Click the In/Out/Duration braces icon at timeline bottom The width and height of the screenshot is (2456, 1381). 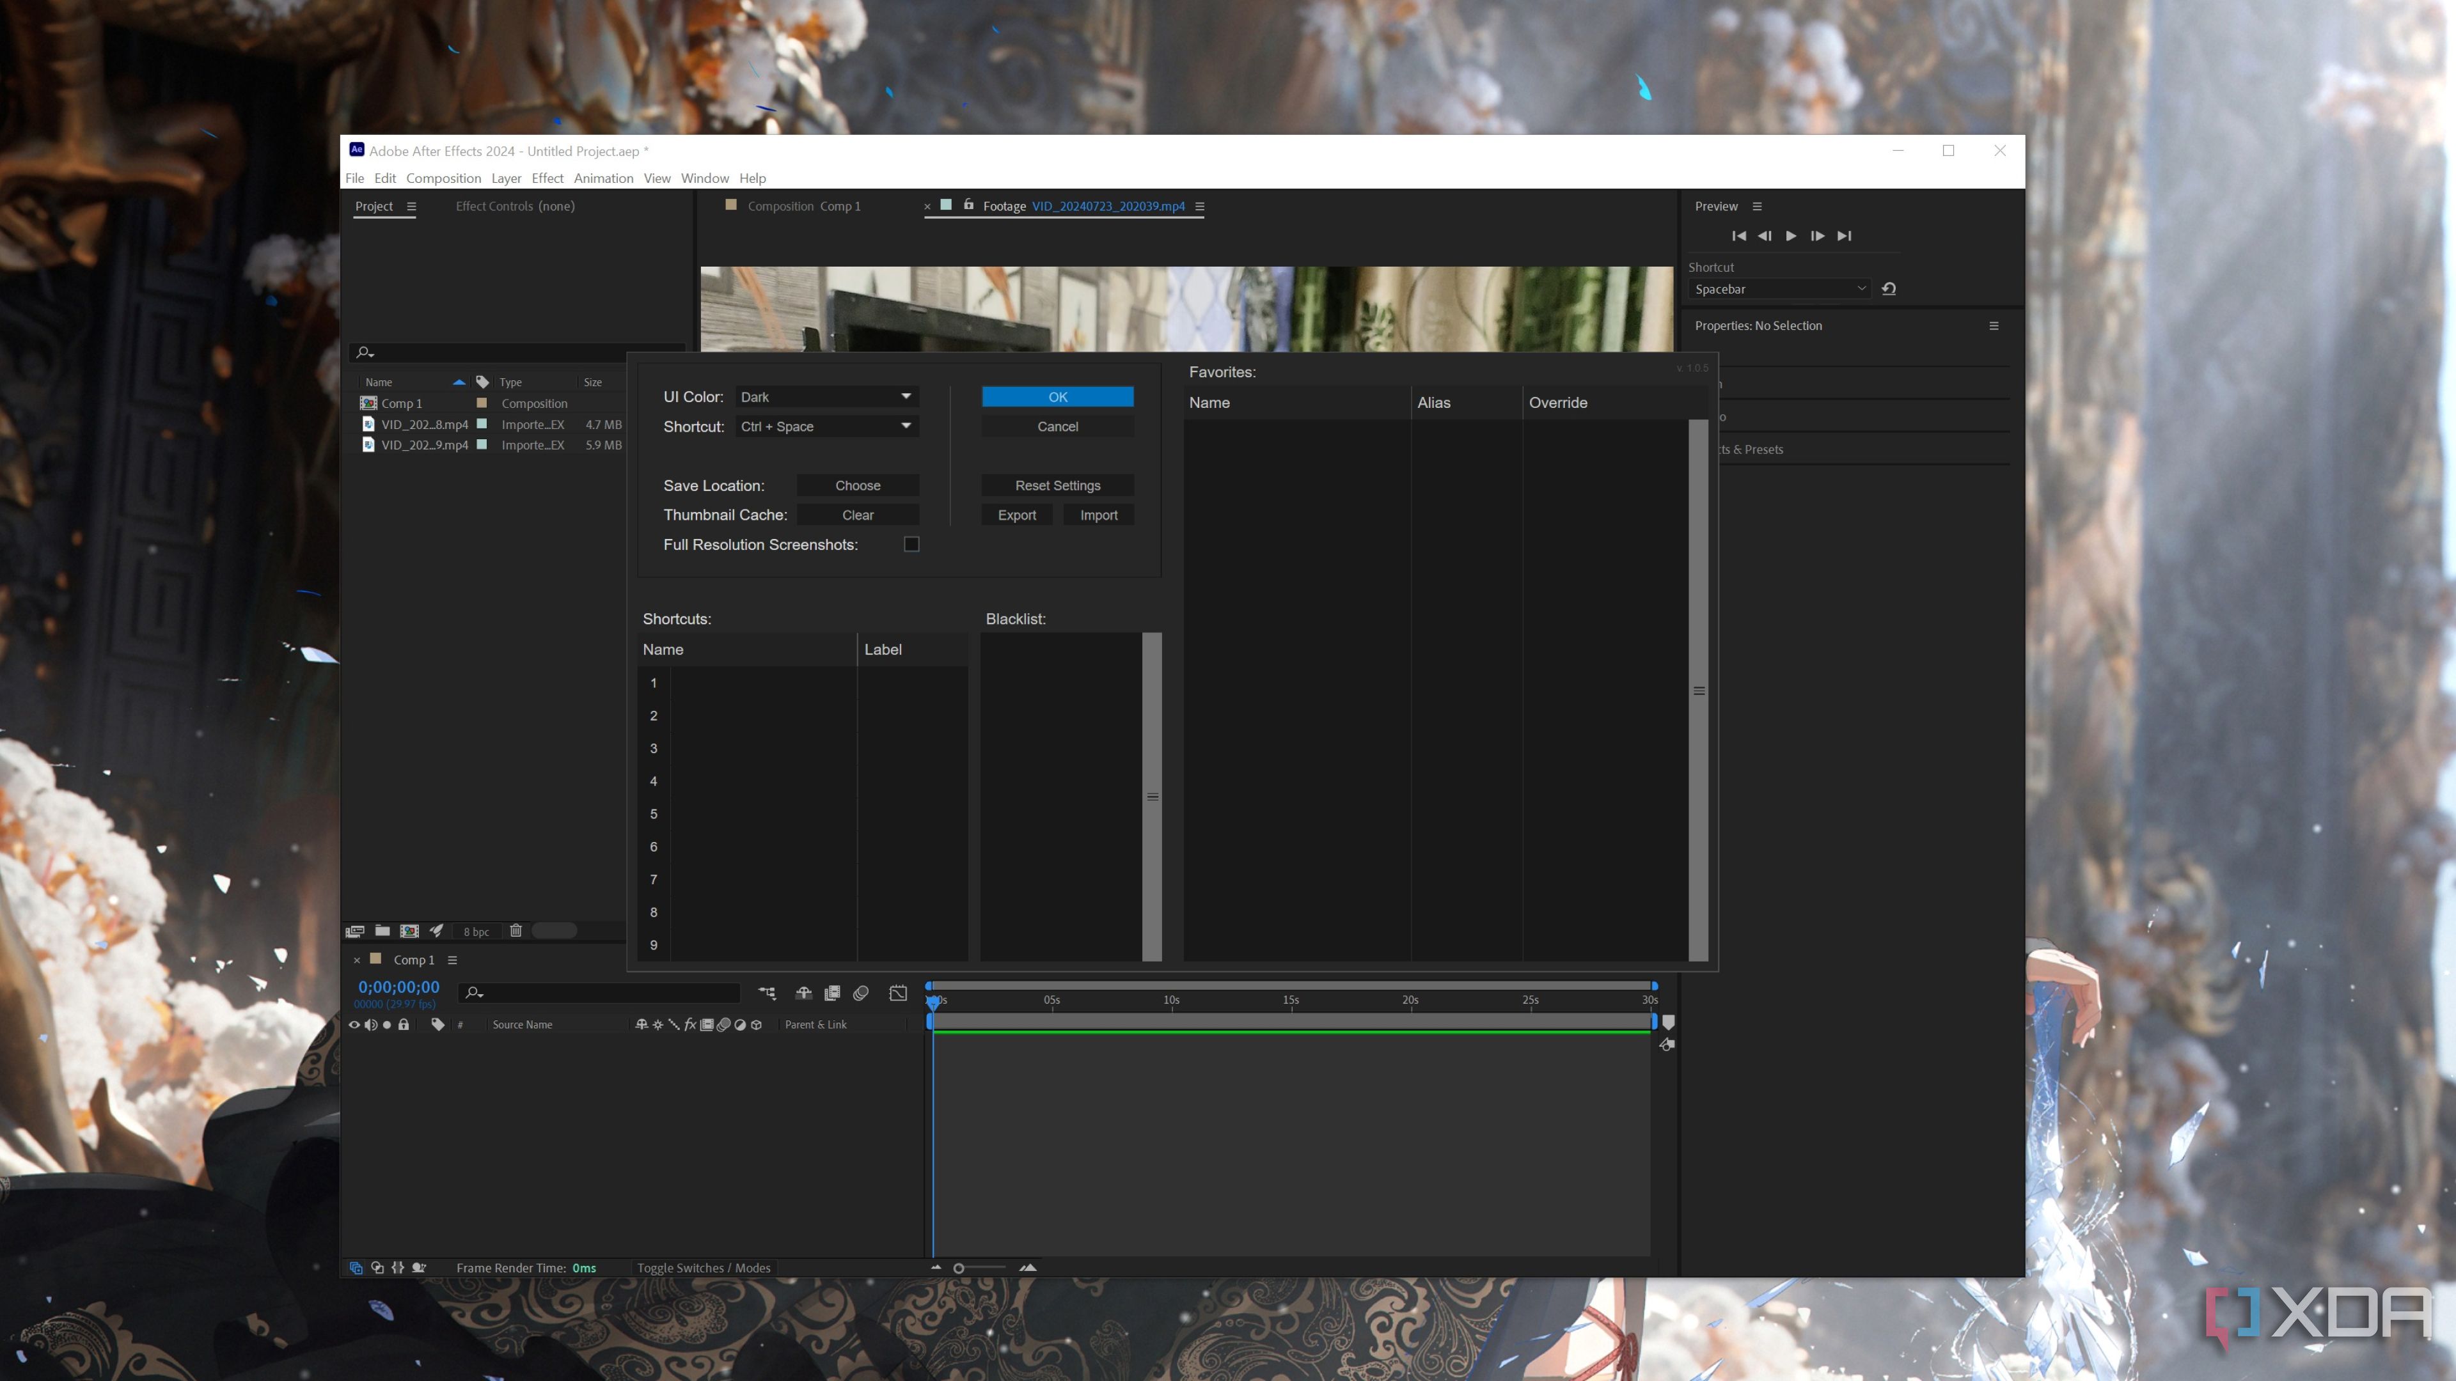tap(398, 1268)
